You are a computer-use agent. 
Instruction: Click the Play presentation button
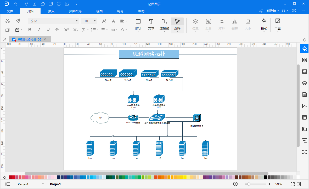point(235,184)
